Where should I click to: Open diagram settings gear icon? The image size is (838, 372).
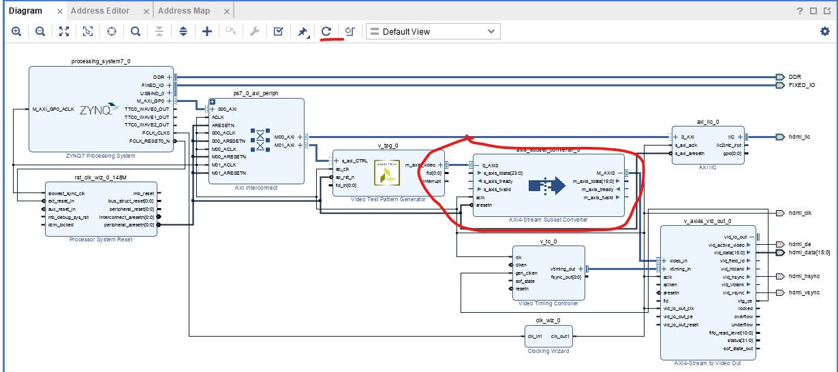(x=825, y=31)
